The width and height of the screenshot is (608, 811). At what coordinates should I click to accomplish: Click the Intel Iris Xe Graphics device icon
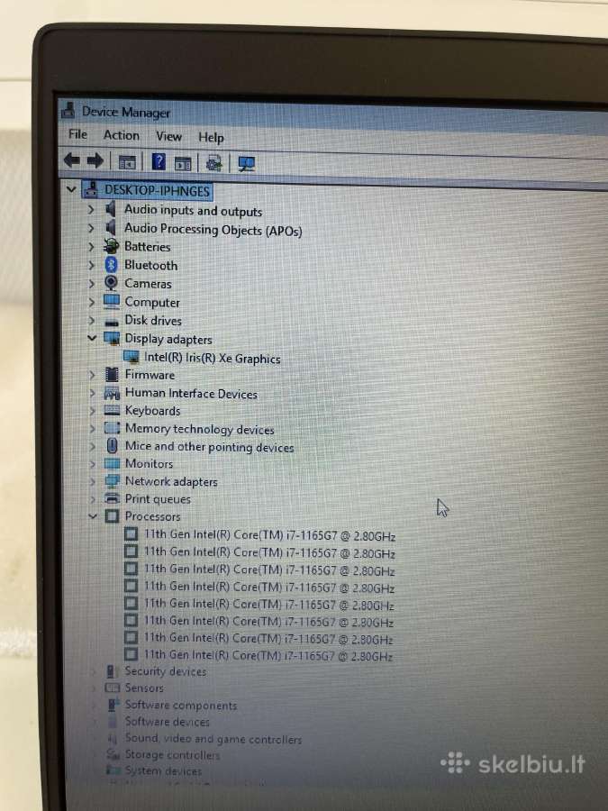click(132, 356)
